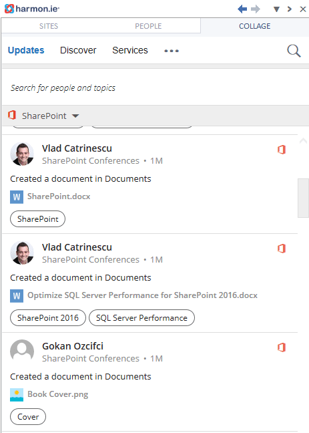Viewport: 309px width, 433px height.
Task: Click the vertical scrollbar thumb
Action: pos(303,198)
